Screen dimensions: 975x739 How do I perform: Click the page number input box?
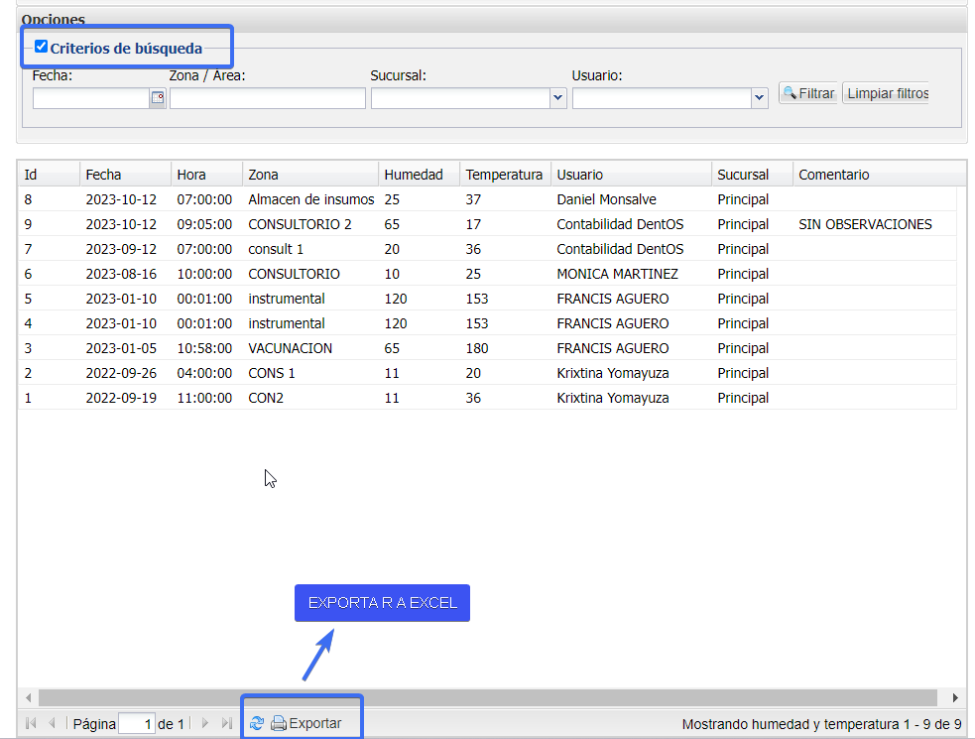(x=137, y=724)
